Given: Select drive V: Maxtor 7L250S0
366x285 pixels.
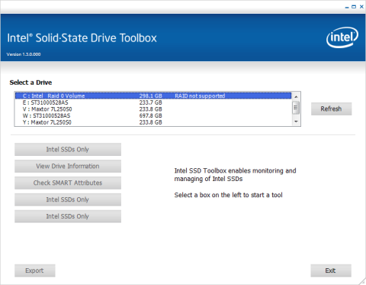Looking at the screenshot, I should (153, 109).
